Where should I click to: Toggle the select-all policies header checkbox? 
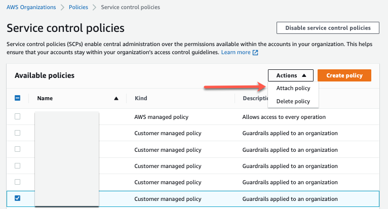(18, 98)
